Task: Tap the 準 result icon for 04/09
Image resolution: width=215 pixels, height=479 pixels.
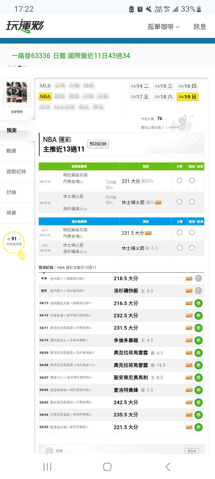Action: tap(198, 353)
